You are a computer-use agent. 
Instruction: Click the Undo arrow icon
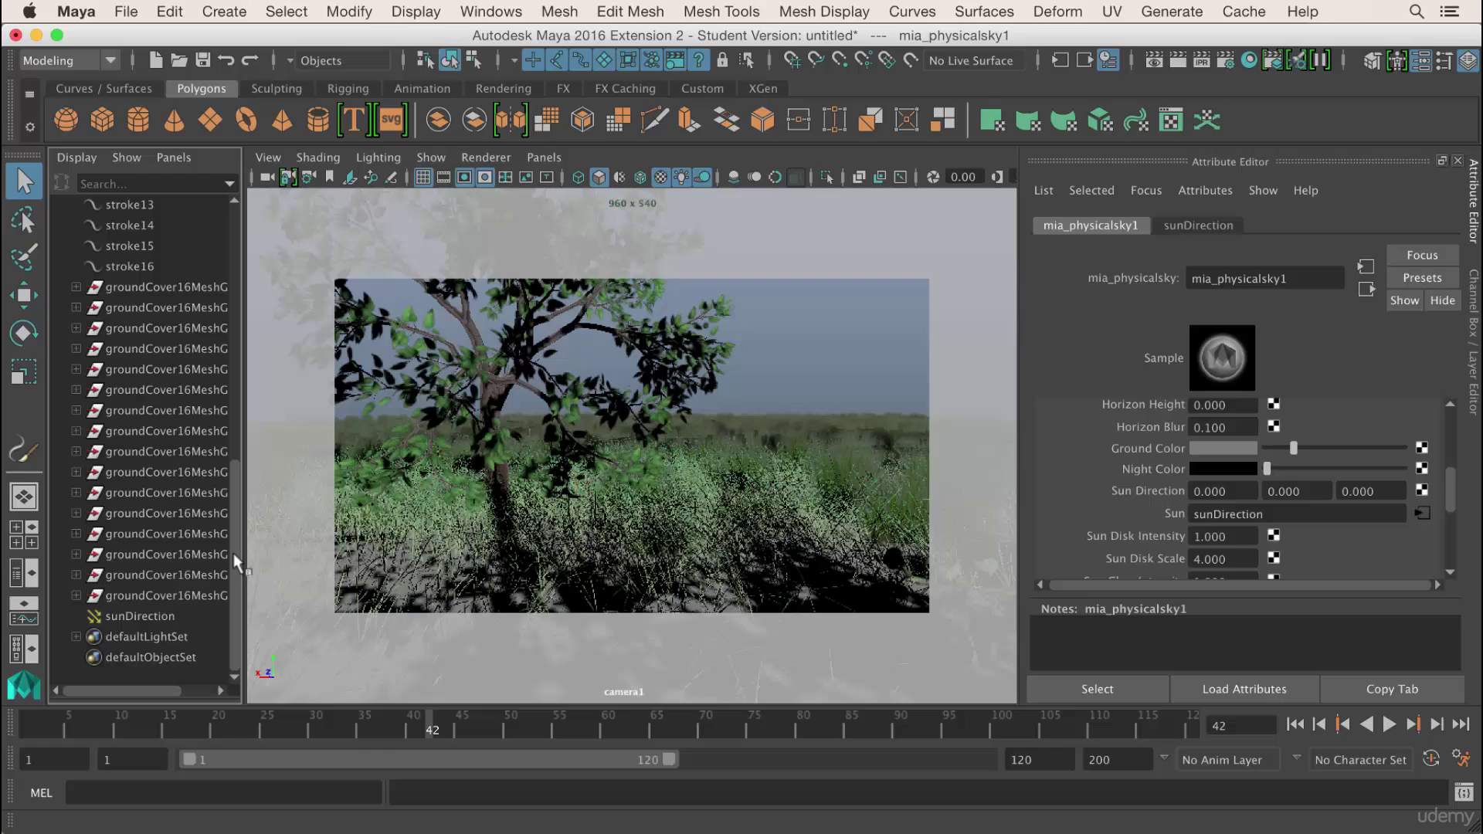[x=226, y=60]
